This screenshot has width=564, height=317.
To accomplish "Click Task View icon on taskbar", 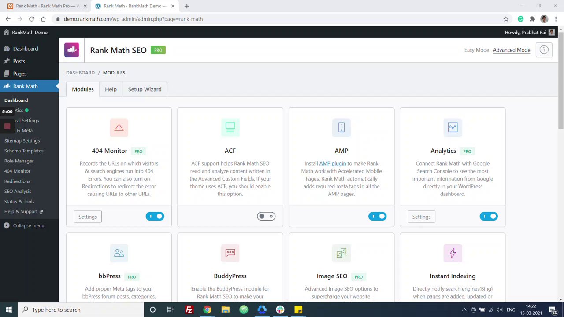I will pyautogui.click(x=170, y=310).
